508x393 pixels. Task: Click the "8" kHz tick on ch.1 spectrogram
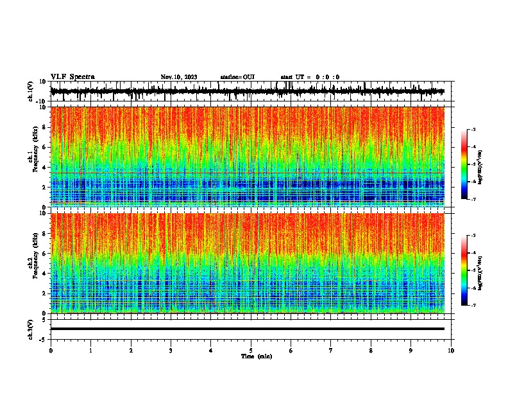tap(44, 127)
